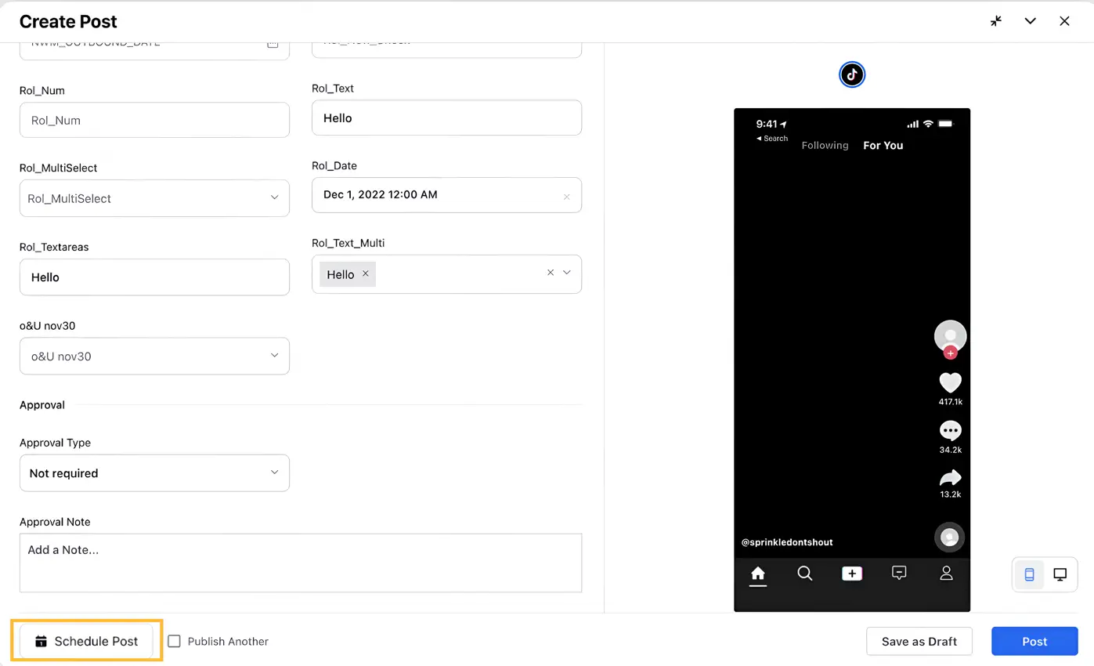The height and width of the screenshot is (666, 1094).
Task: Click home icon in TikTok preview bar
Action: point(758,574)
